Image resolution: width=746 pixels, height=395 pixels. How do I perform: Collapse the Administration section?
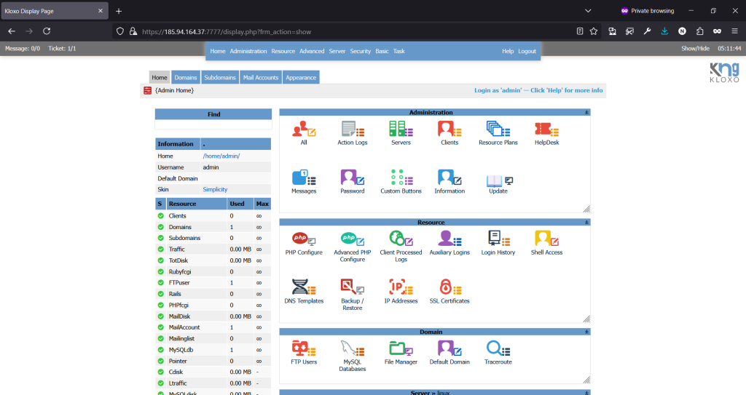click(586, 112)
